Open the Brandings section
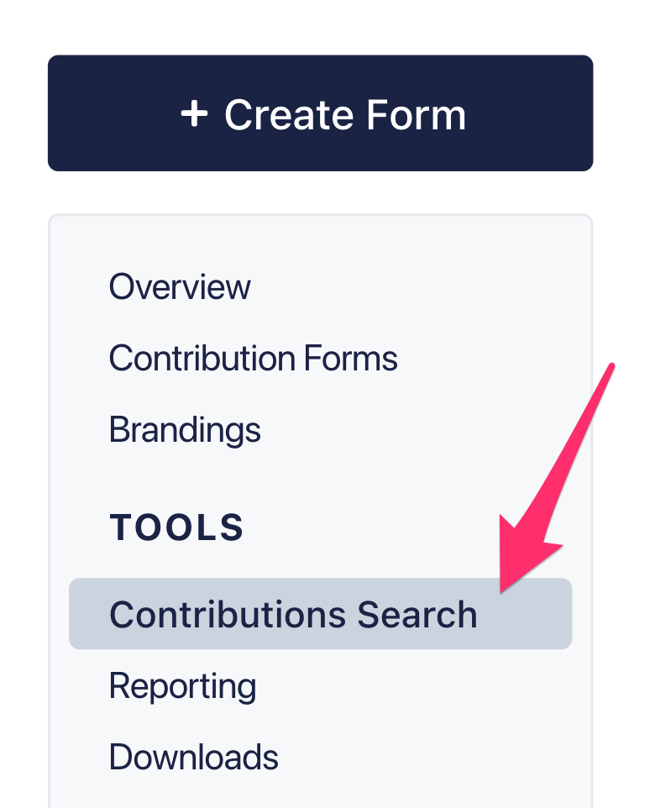The height and width of the screenshot is (808, 650). pos(185,430)
